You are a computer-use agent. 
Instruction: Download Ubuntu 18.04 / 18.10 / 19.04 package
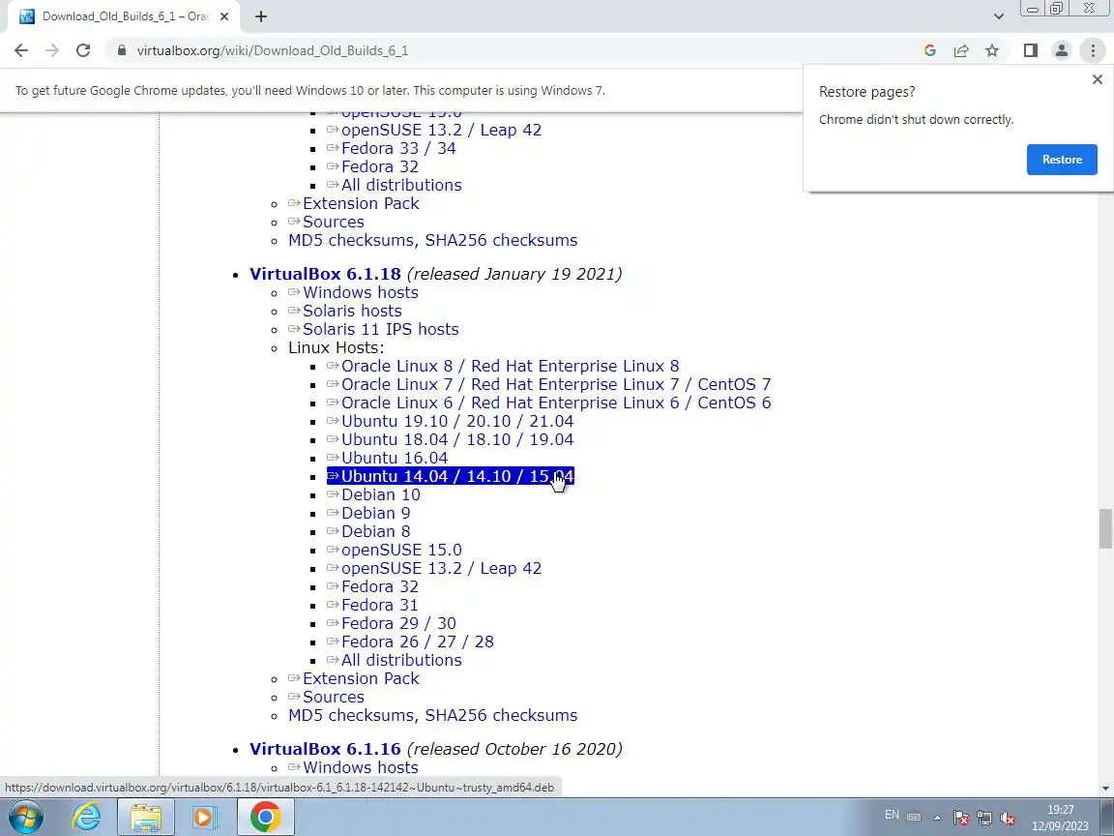point(456,440)
